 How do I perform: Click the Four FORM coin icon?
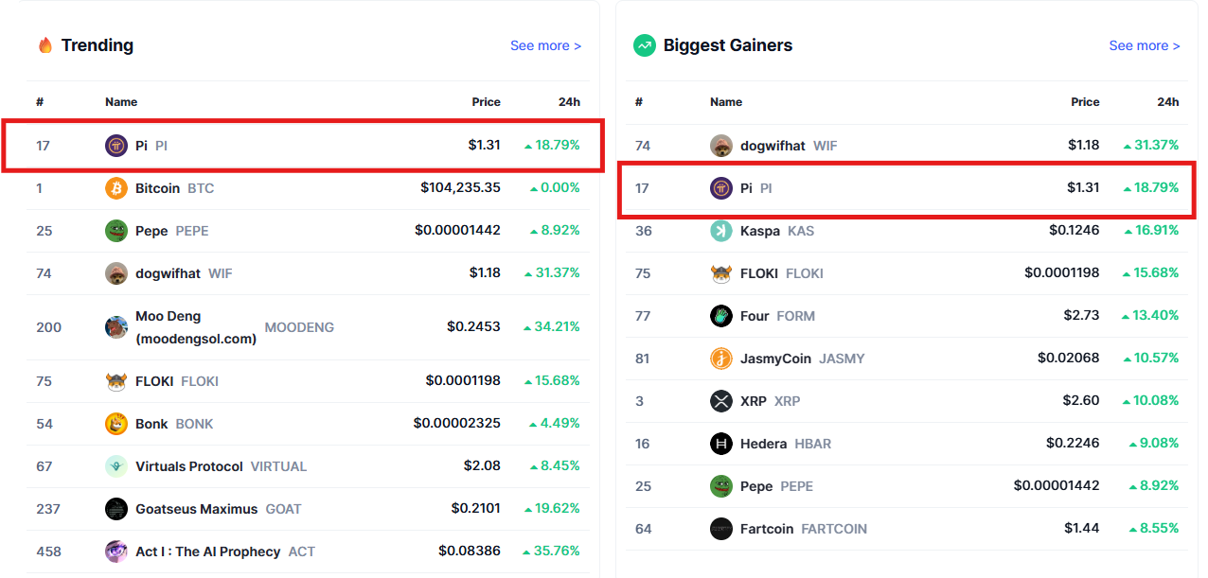tap(721, 316)
